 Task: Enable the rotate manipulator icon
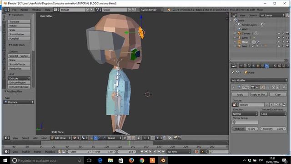tap(100, 138)
